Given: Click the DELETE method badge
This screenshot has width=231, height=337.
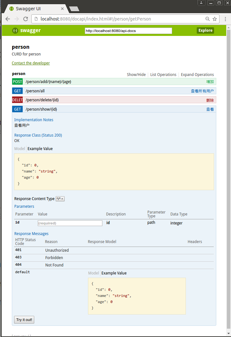Looking at the screenshot, I should pyautogui.click(x=17, y=100).
